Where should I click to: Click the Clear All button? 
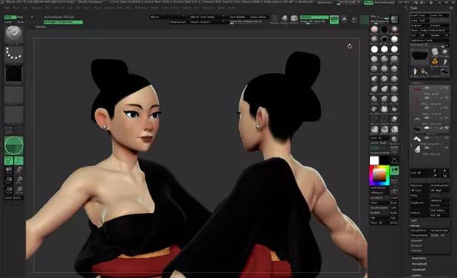coord(379,222)
